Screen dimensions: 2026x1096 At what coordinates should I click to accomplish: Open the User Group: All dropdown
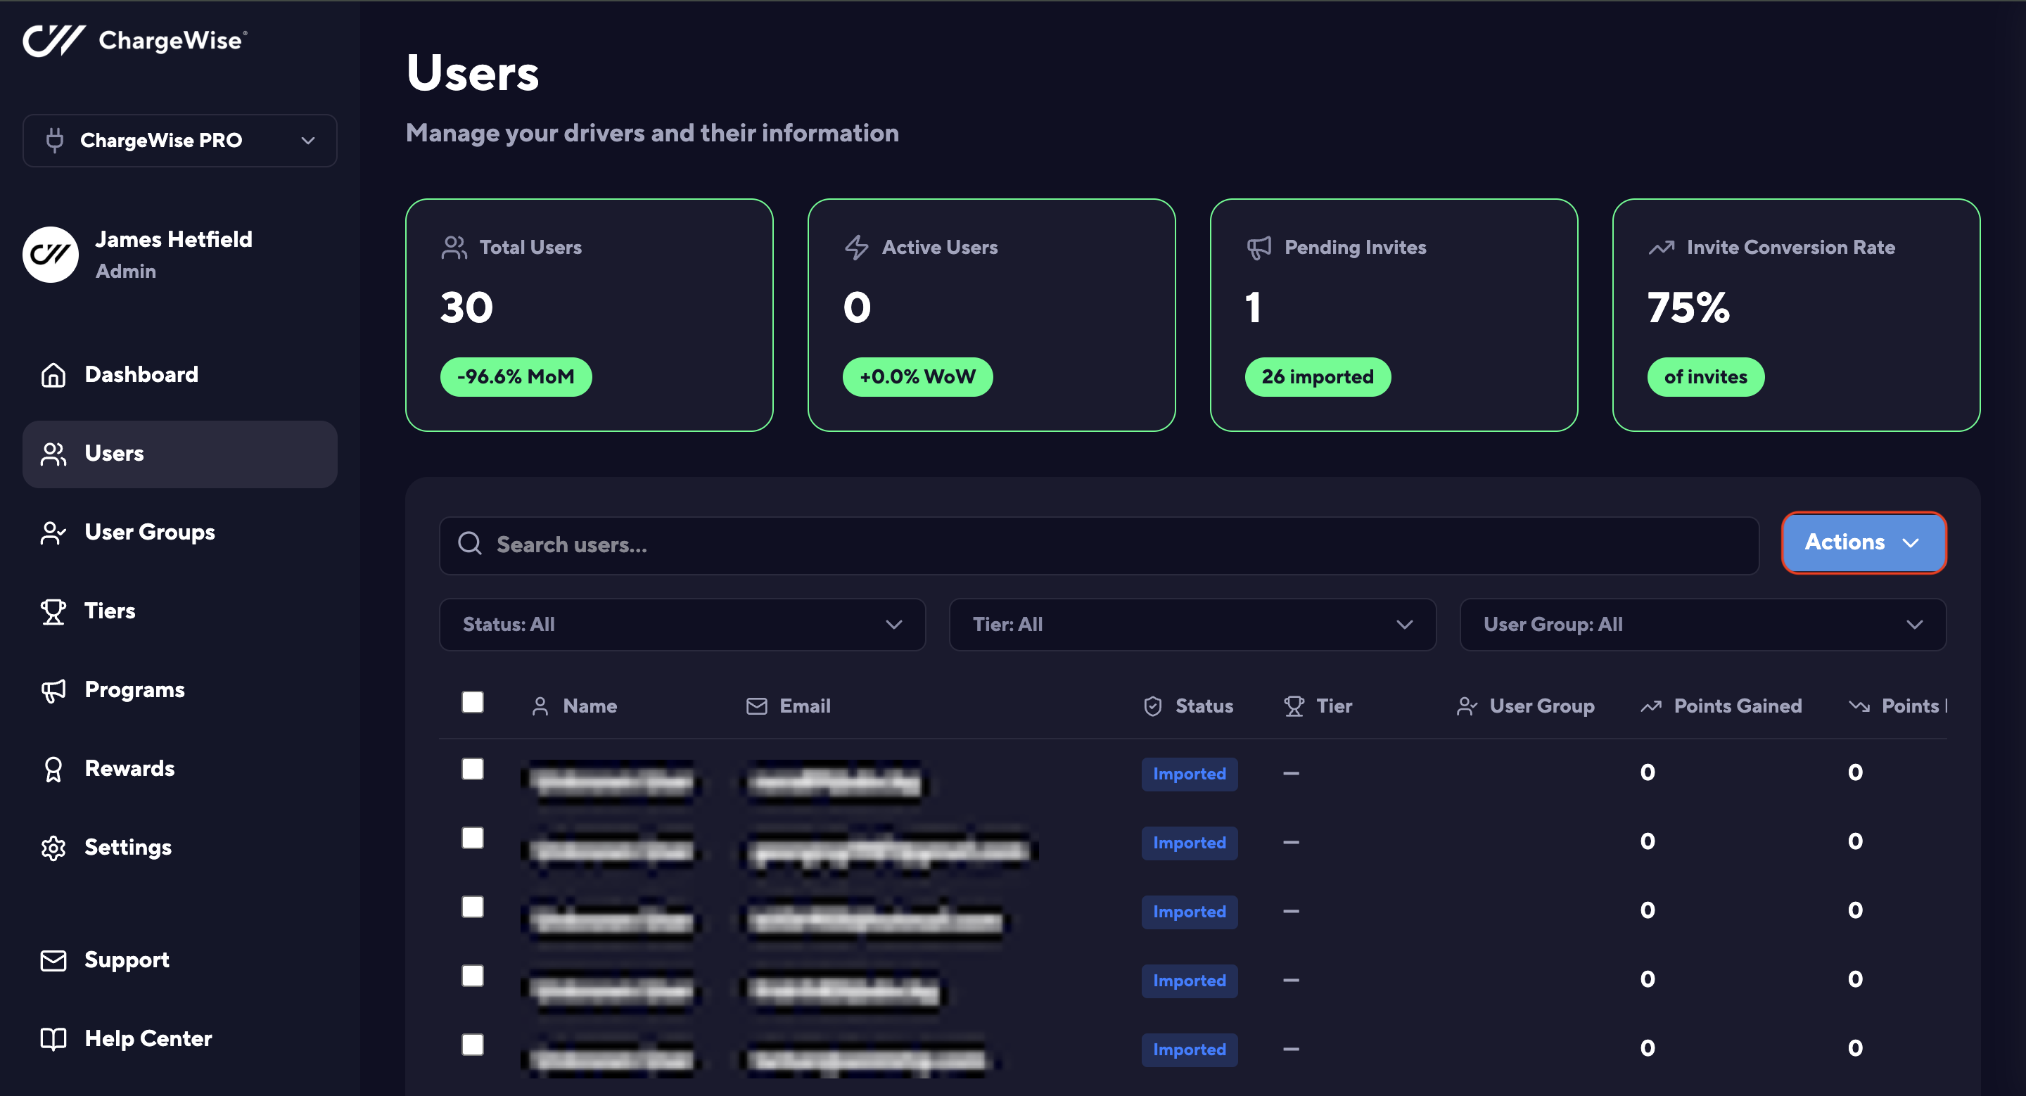[1702, 625]
